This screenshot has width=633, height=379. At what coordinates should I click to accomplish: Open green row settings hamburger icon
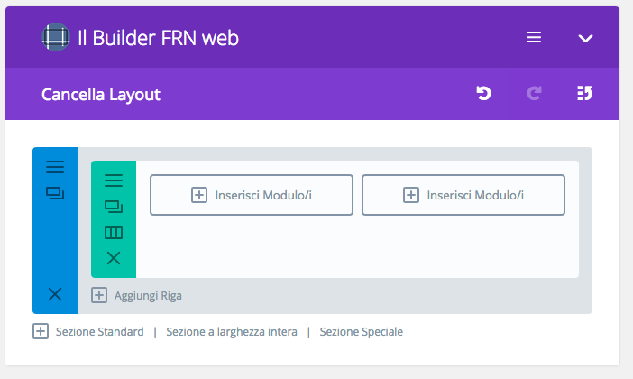[114, 180]
